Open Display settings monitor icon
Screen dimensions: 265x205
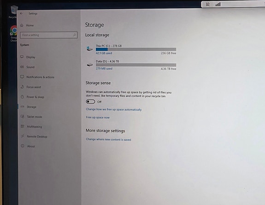(x=22, y=57)
